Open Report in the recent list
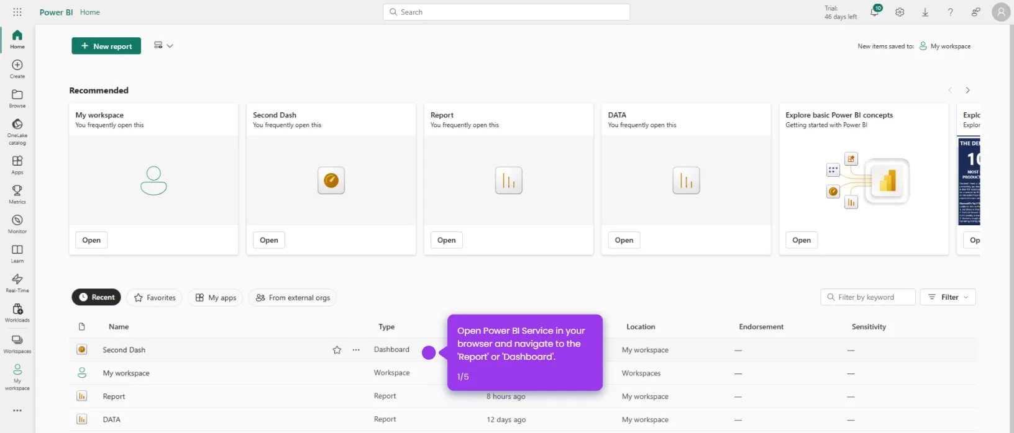This screenshot has width=1014, height=433. (x=114, y=396)
